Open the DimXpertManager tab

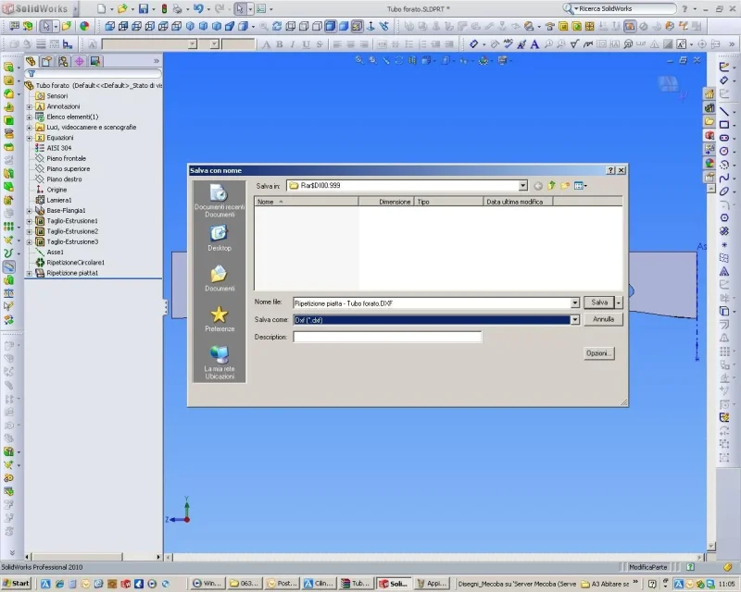click(79, 61)
